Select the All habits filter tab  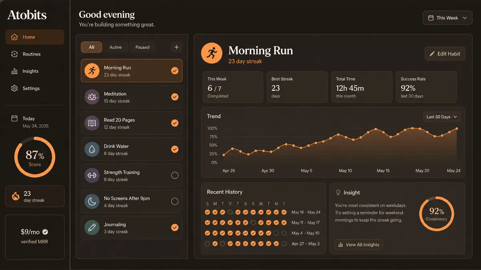tap(91, 47)
